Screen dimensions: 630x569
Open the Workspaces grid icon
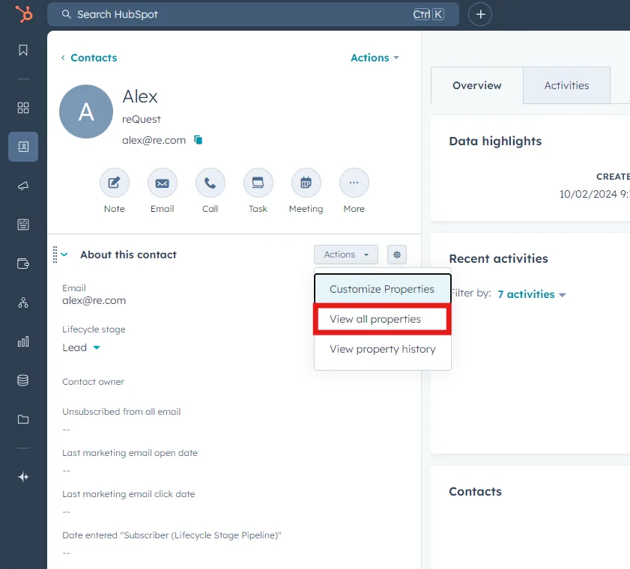tap(23, 108)
